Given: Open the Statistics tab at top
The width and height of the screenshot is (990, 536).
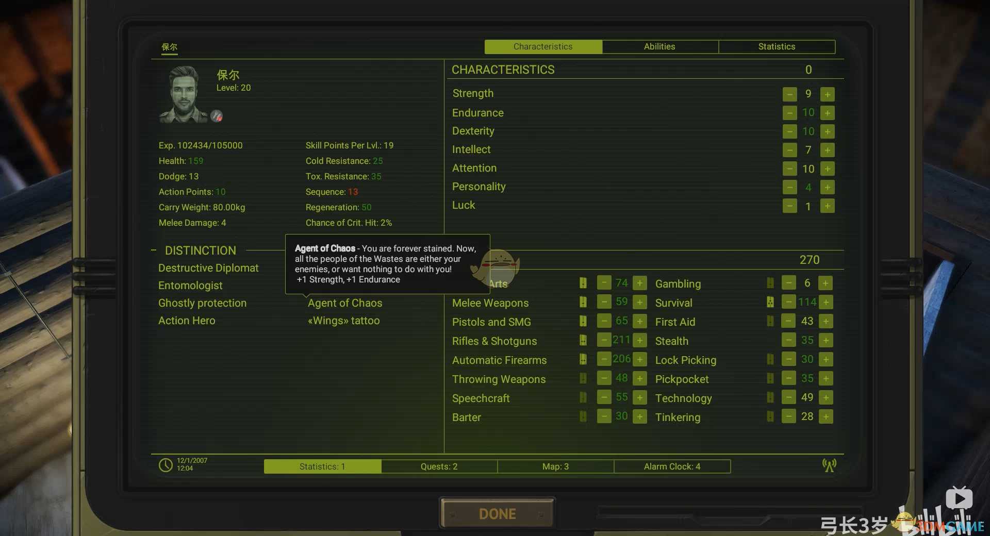Looking at the screenshot, I should (777, 47).
